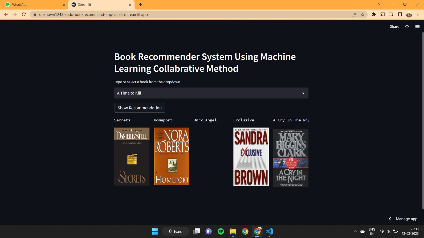The height and width of the screenshot is (238, 424).
Task: Select the Streamlit tab
Action: tap(101, 4)
